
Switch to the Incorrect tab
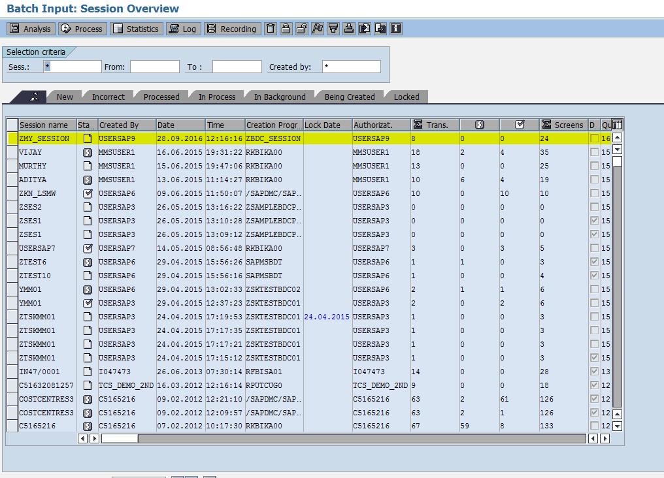[108, 97]
